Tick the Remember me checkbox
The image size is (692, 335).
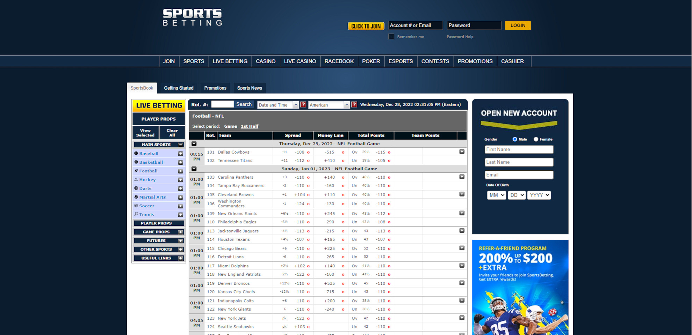click(x=391, y=37)
